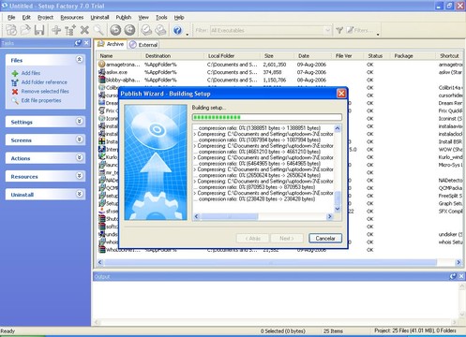Image resolution: width=466 pixels, height=337 pixels.
Task: Click the build log scroll-down arrow
Action: click(x=338, y=209)
